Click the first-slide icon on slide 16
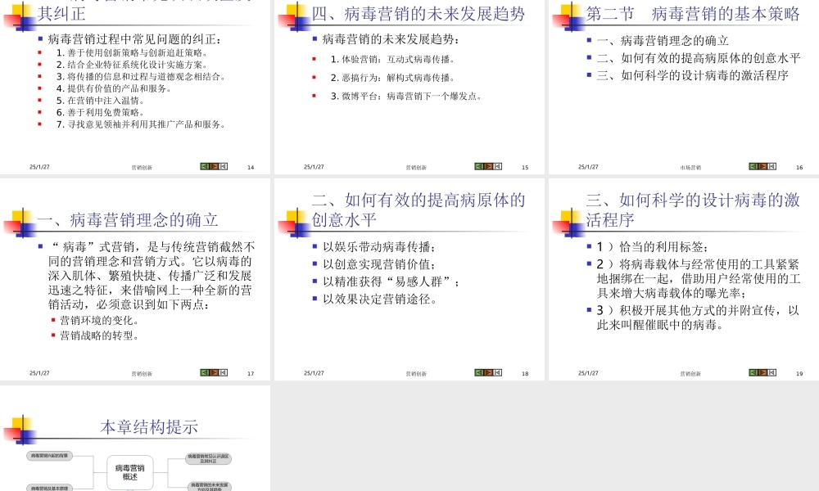The width and height of the screenshot is (819, 491). click(771, 165)
